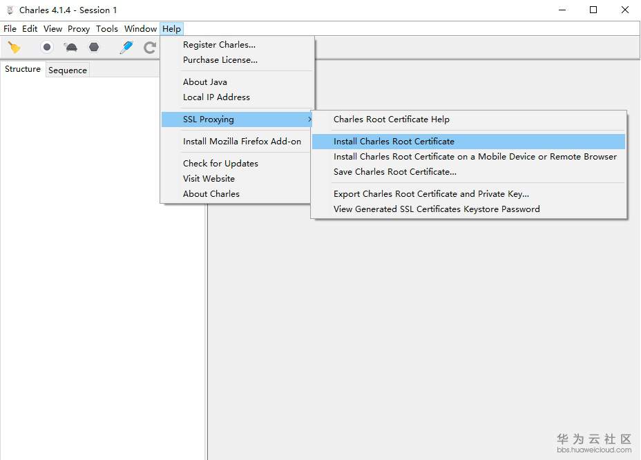Close the open Help menu
Image resolution: width=641 pixels, height=460 pixels.
(x=171, y=28)
